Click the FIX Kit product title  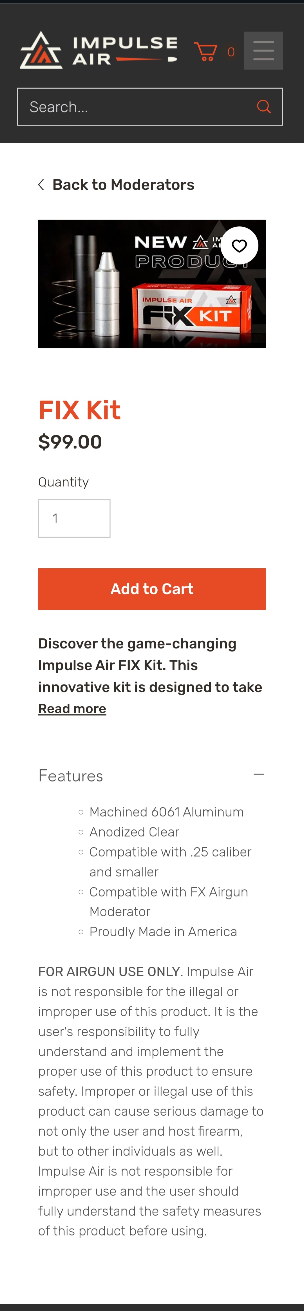[79, 410]
